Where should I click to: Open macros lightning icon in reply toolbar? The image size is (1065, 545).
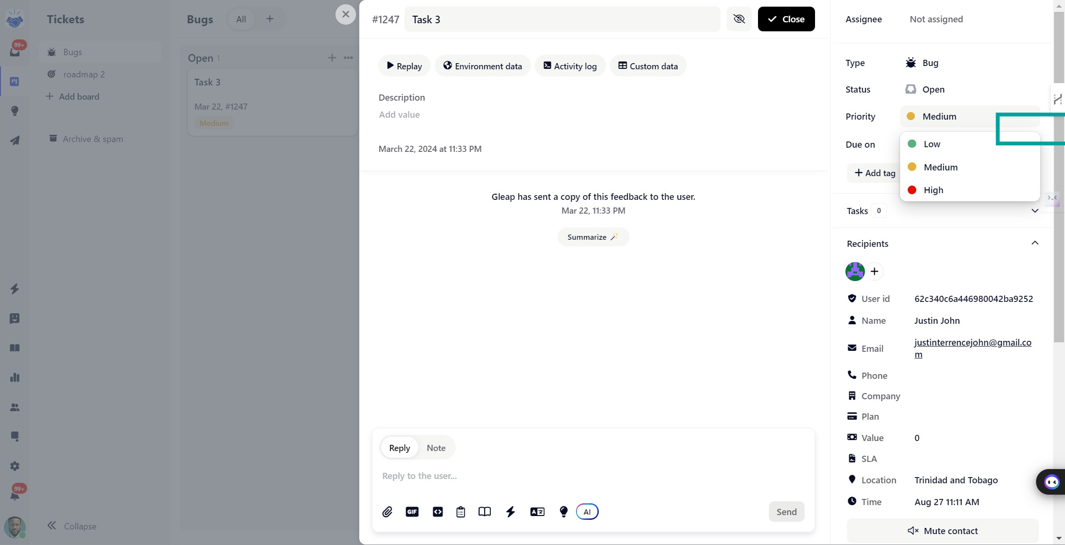click(x=510, y=512)
